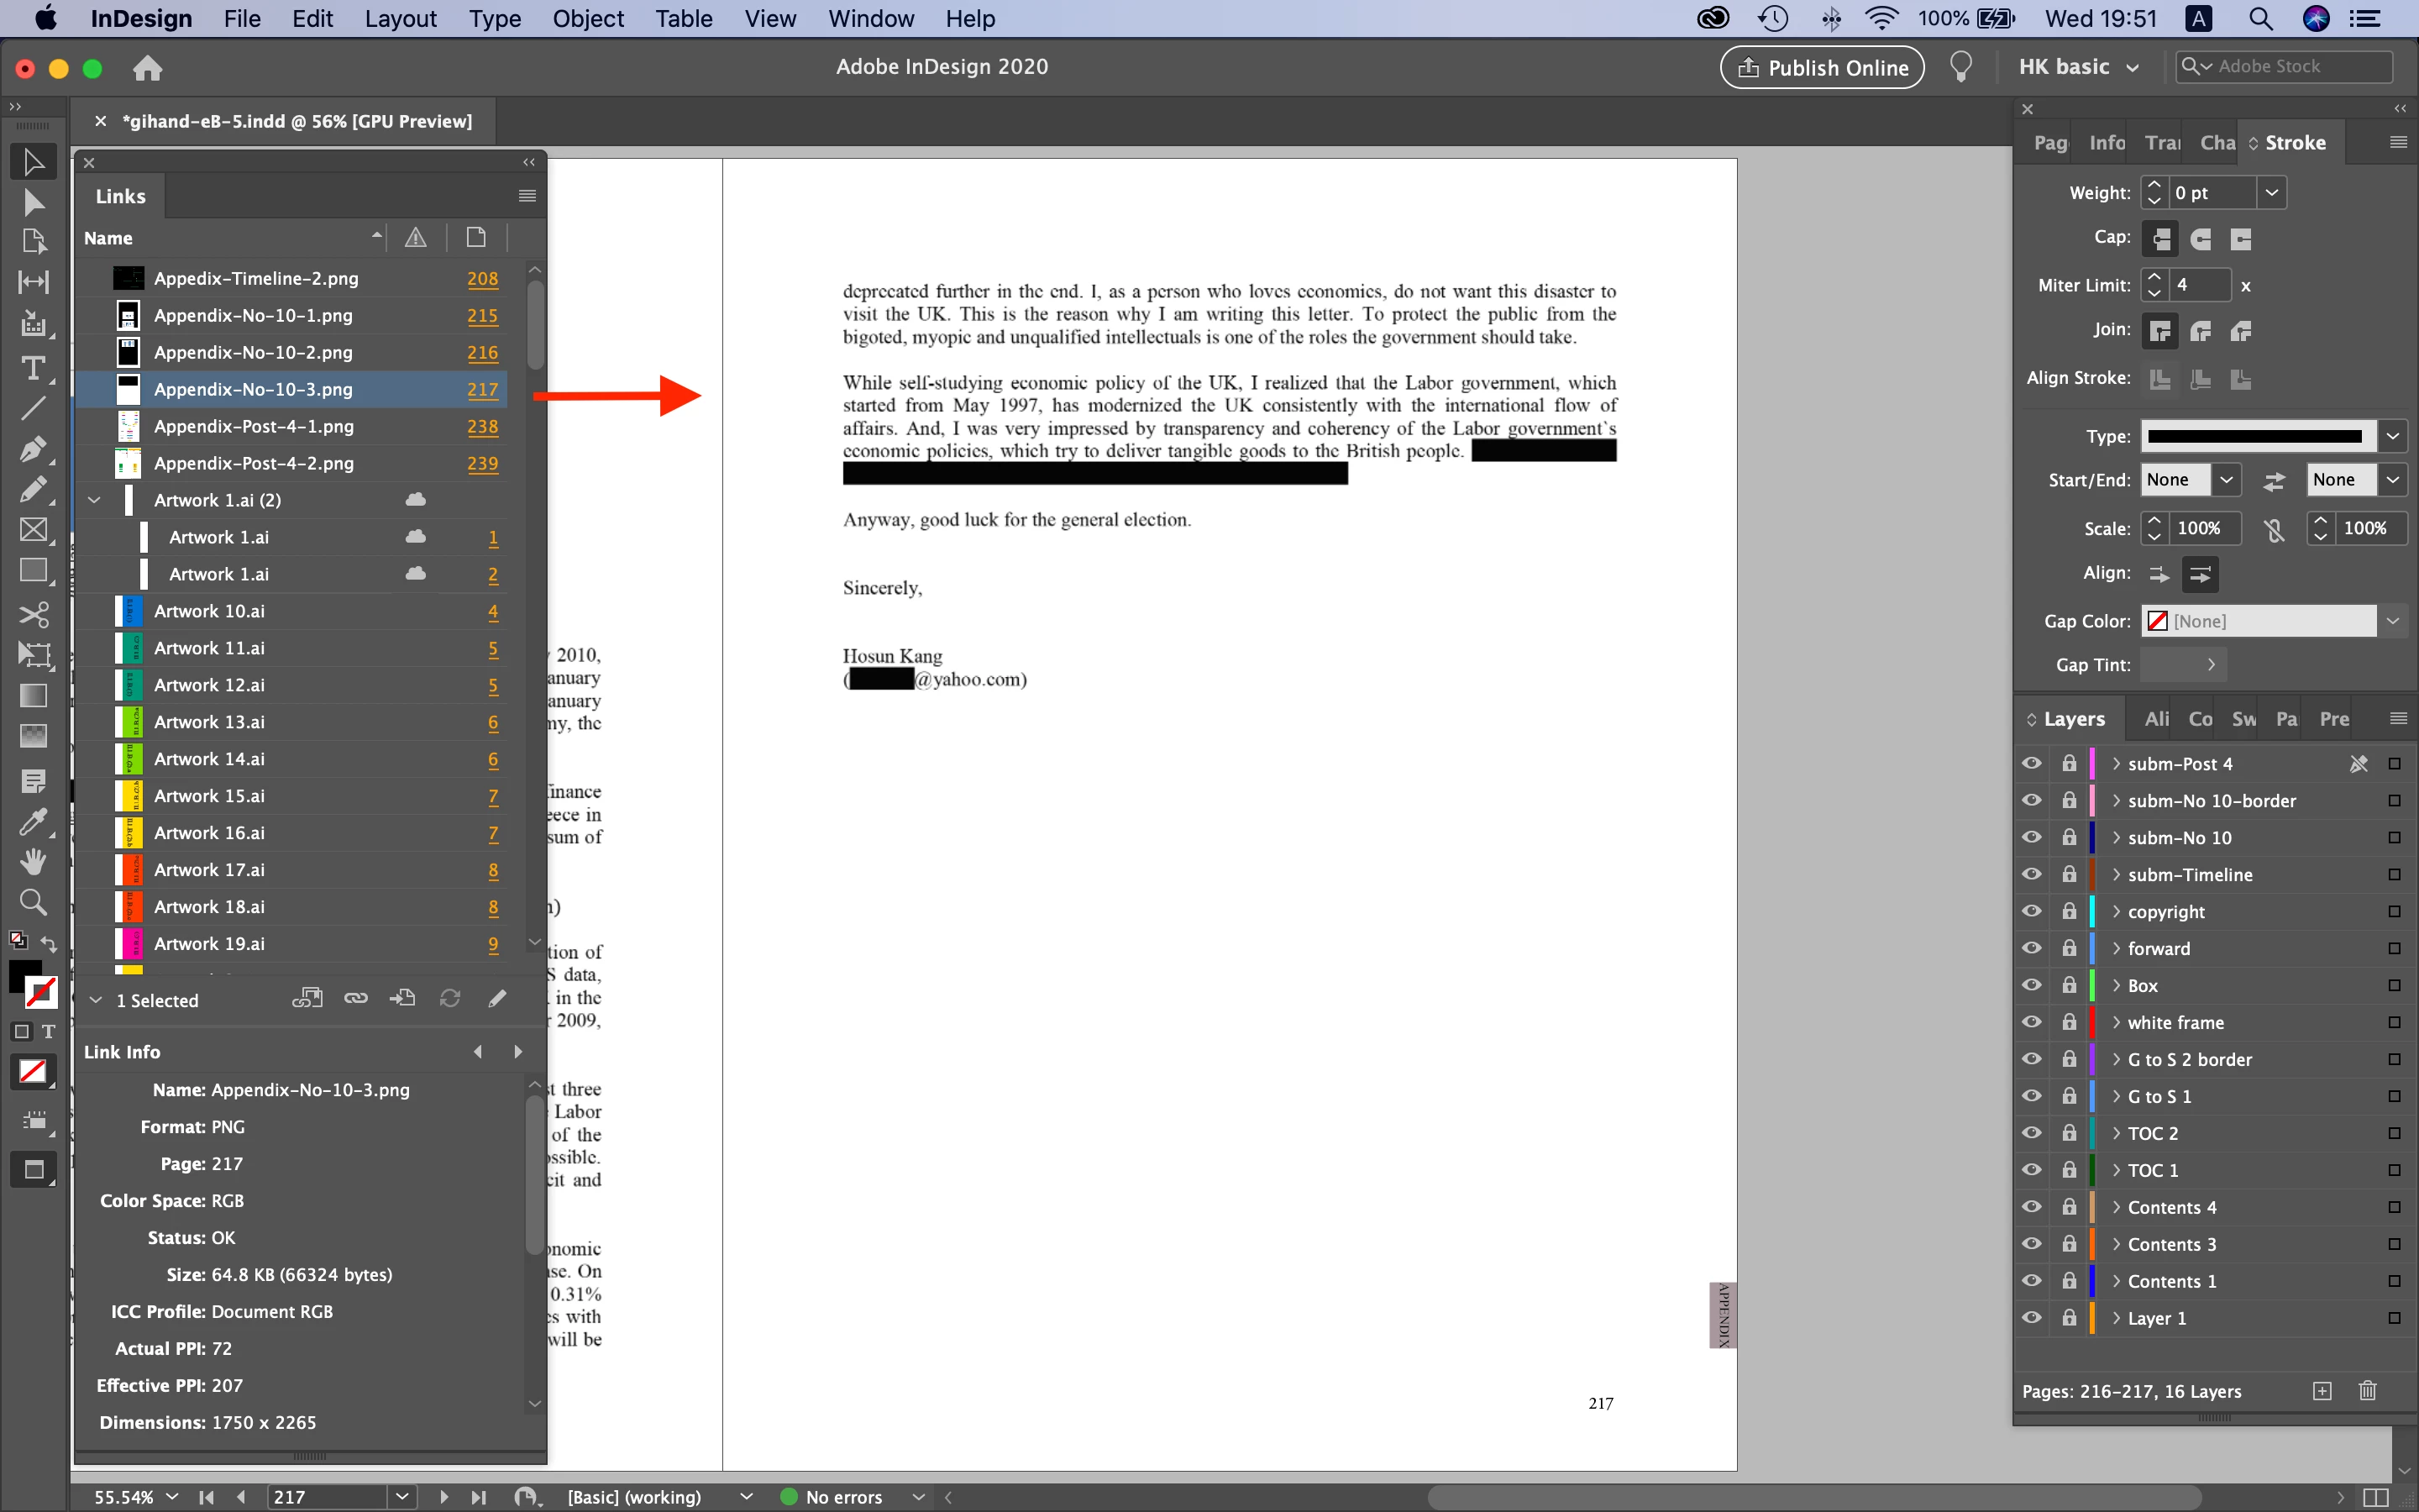
Task: Pick the Zoom tool magnifier
Action: coord(33,903)
